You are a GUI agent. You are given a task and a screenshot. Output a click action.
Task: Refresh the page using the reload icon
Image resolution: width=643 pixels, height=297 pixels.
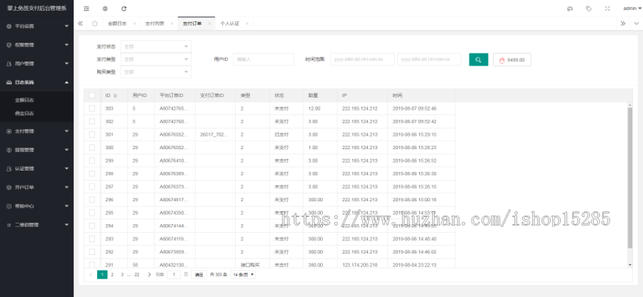point(124,8)
